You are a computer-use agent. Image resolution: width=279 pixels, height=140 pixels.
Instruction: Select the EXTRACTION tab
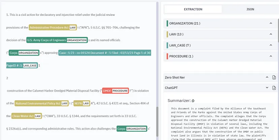193,9
